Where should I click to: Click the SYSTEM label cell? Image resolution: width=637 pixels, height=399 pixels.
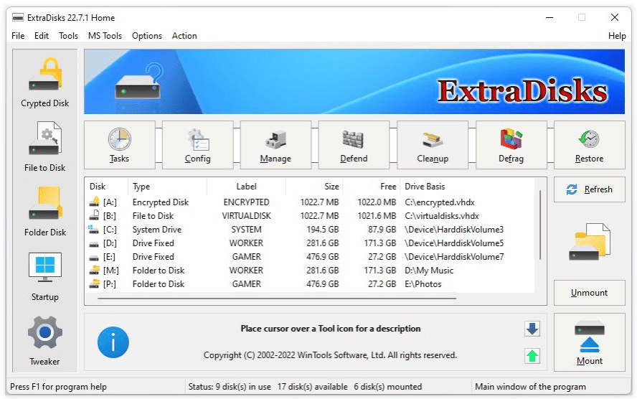click(246, 230)
